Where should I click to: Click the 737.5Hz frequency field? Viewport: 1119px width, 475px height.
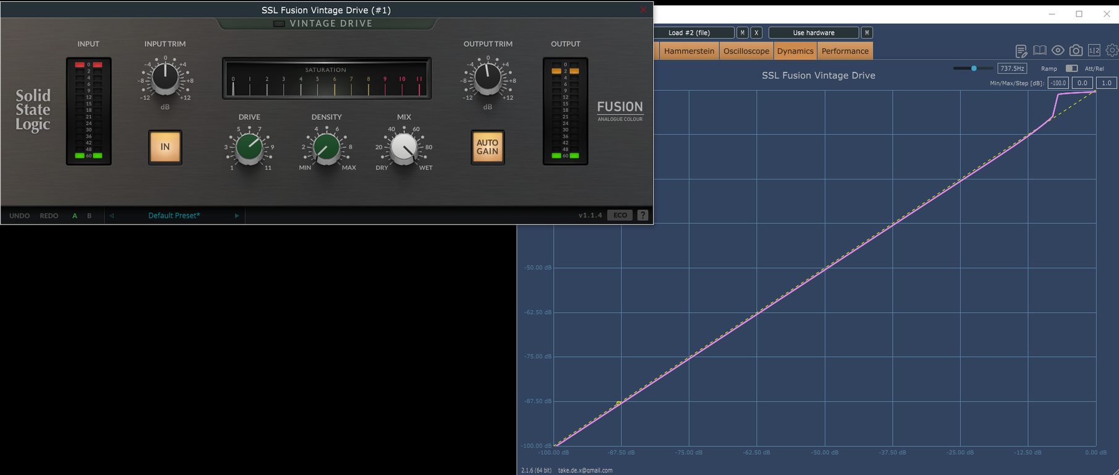[1012, 68]
